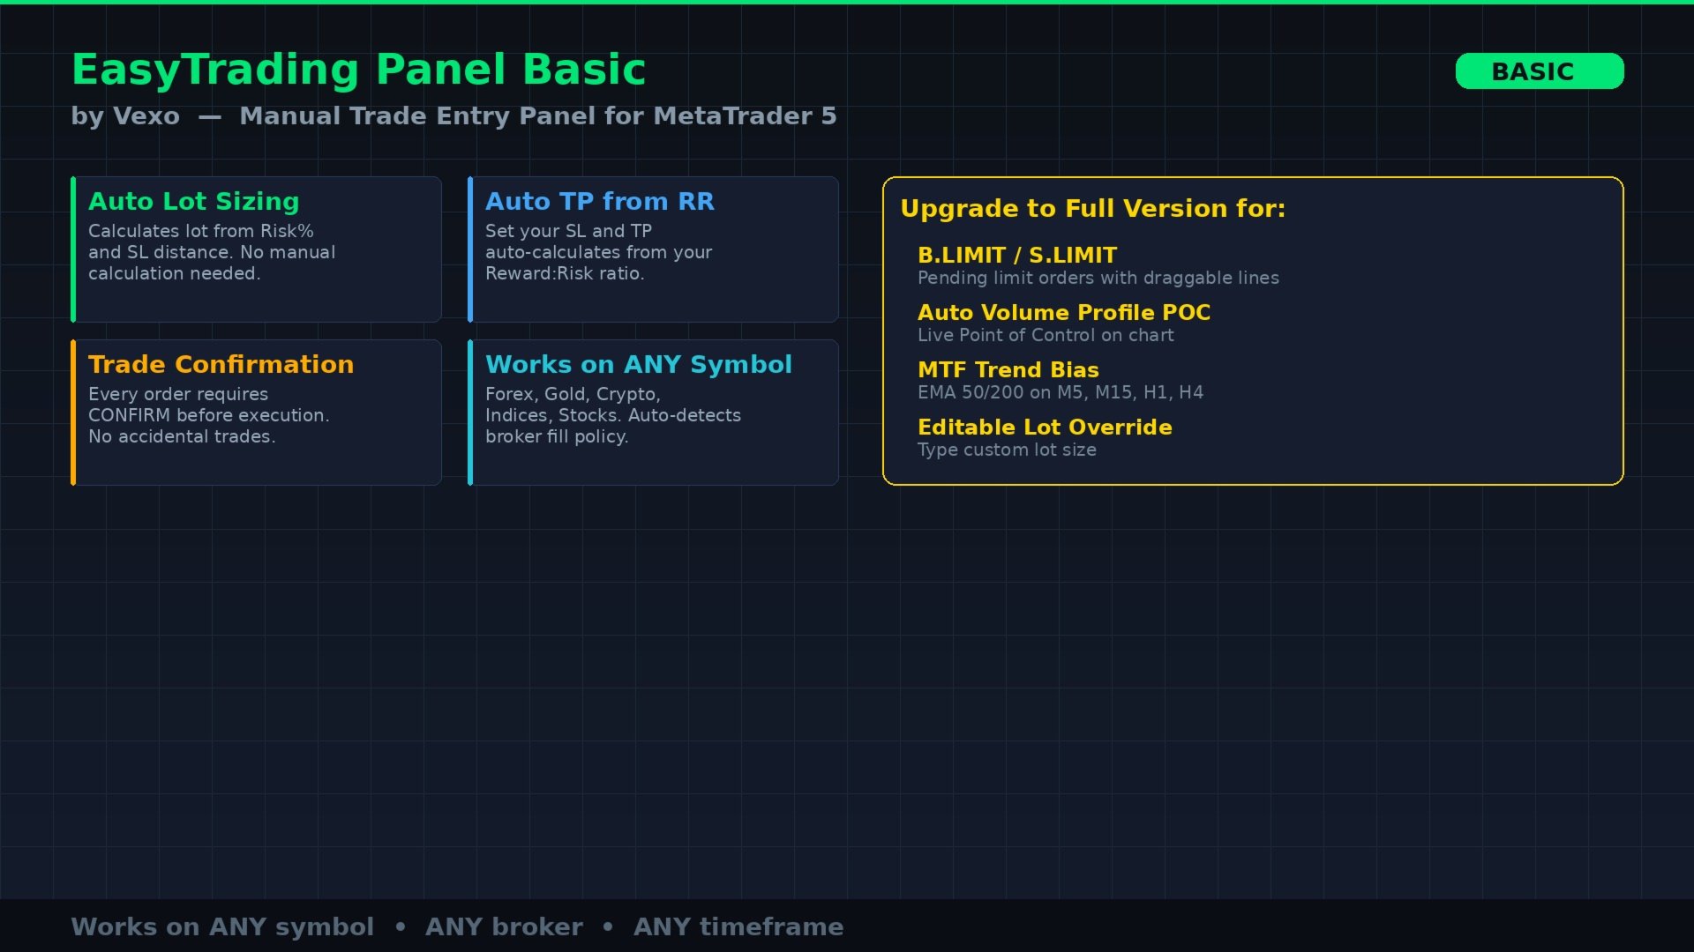Select the Auto Volume Profile POC feature
The width and height of the screenshot is (1694, 952).
pyautogui.click(x=1063, y=313)
